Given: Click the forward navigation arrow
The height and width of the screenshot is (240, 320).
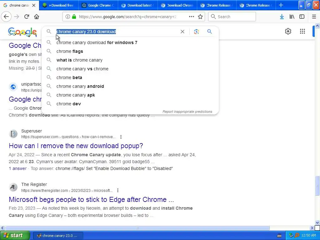Looking at the screenshot, I should [17, 17].
